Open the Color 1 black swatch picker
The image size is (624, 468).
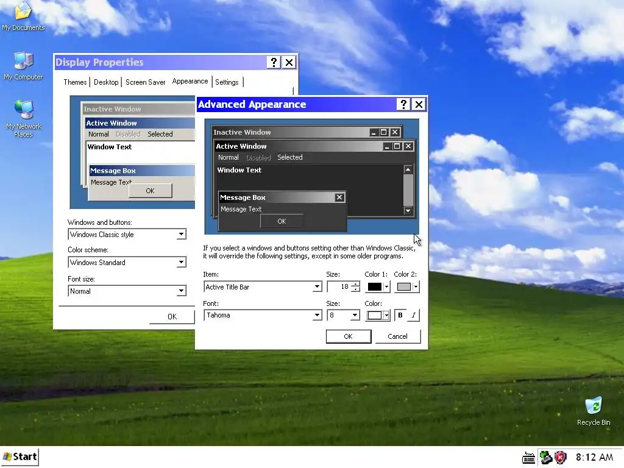[x=378, y=286]
